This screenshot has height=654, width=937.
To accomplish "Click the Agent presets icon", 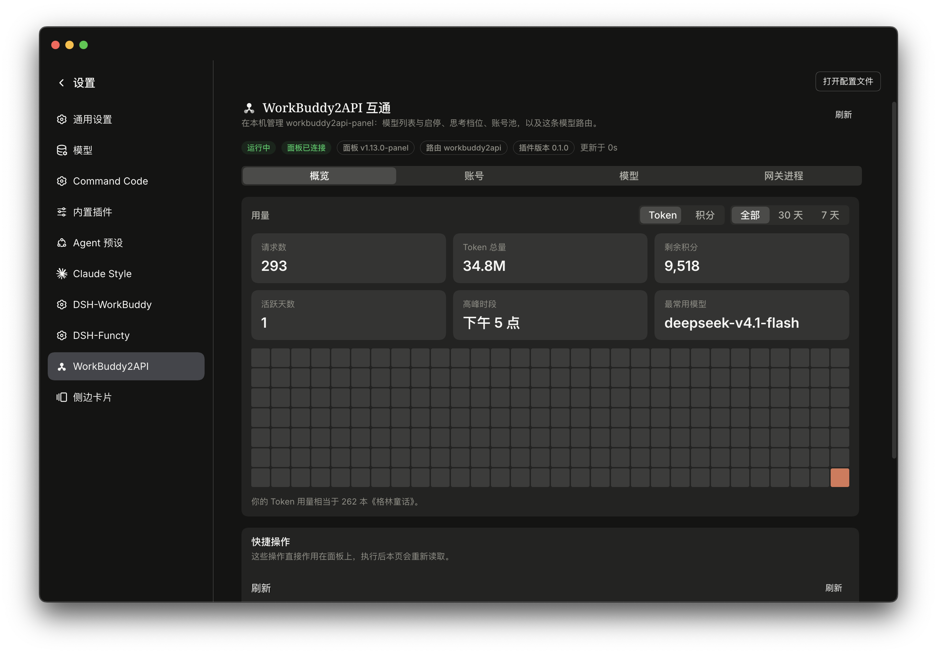I will pos(62,243).
